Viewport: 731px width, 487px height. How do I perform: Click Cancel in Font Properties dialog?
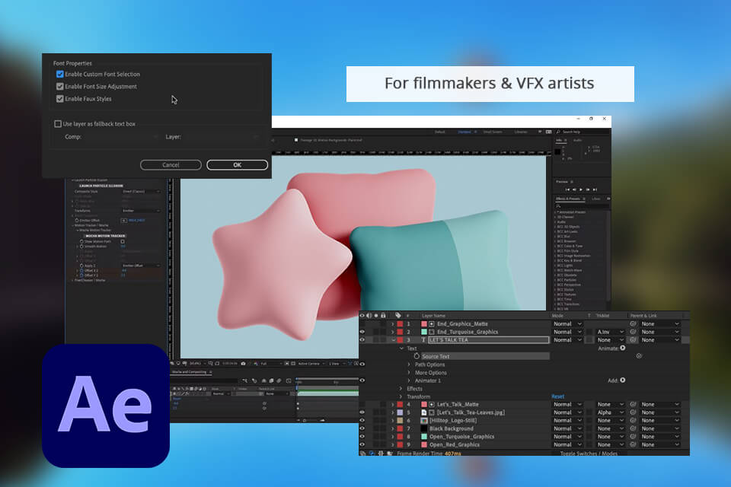171,165
